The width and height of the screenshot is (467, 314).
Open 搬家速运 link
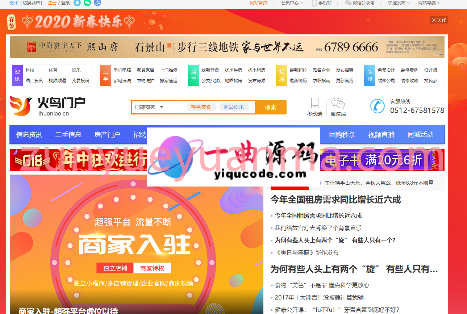pos(169,81)
